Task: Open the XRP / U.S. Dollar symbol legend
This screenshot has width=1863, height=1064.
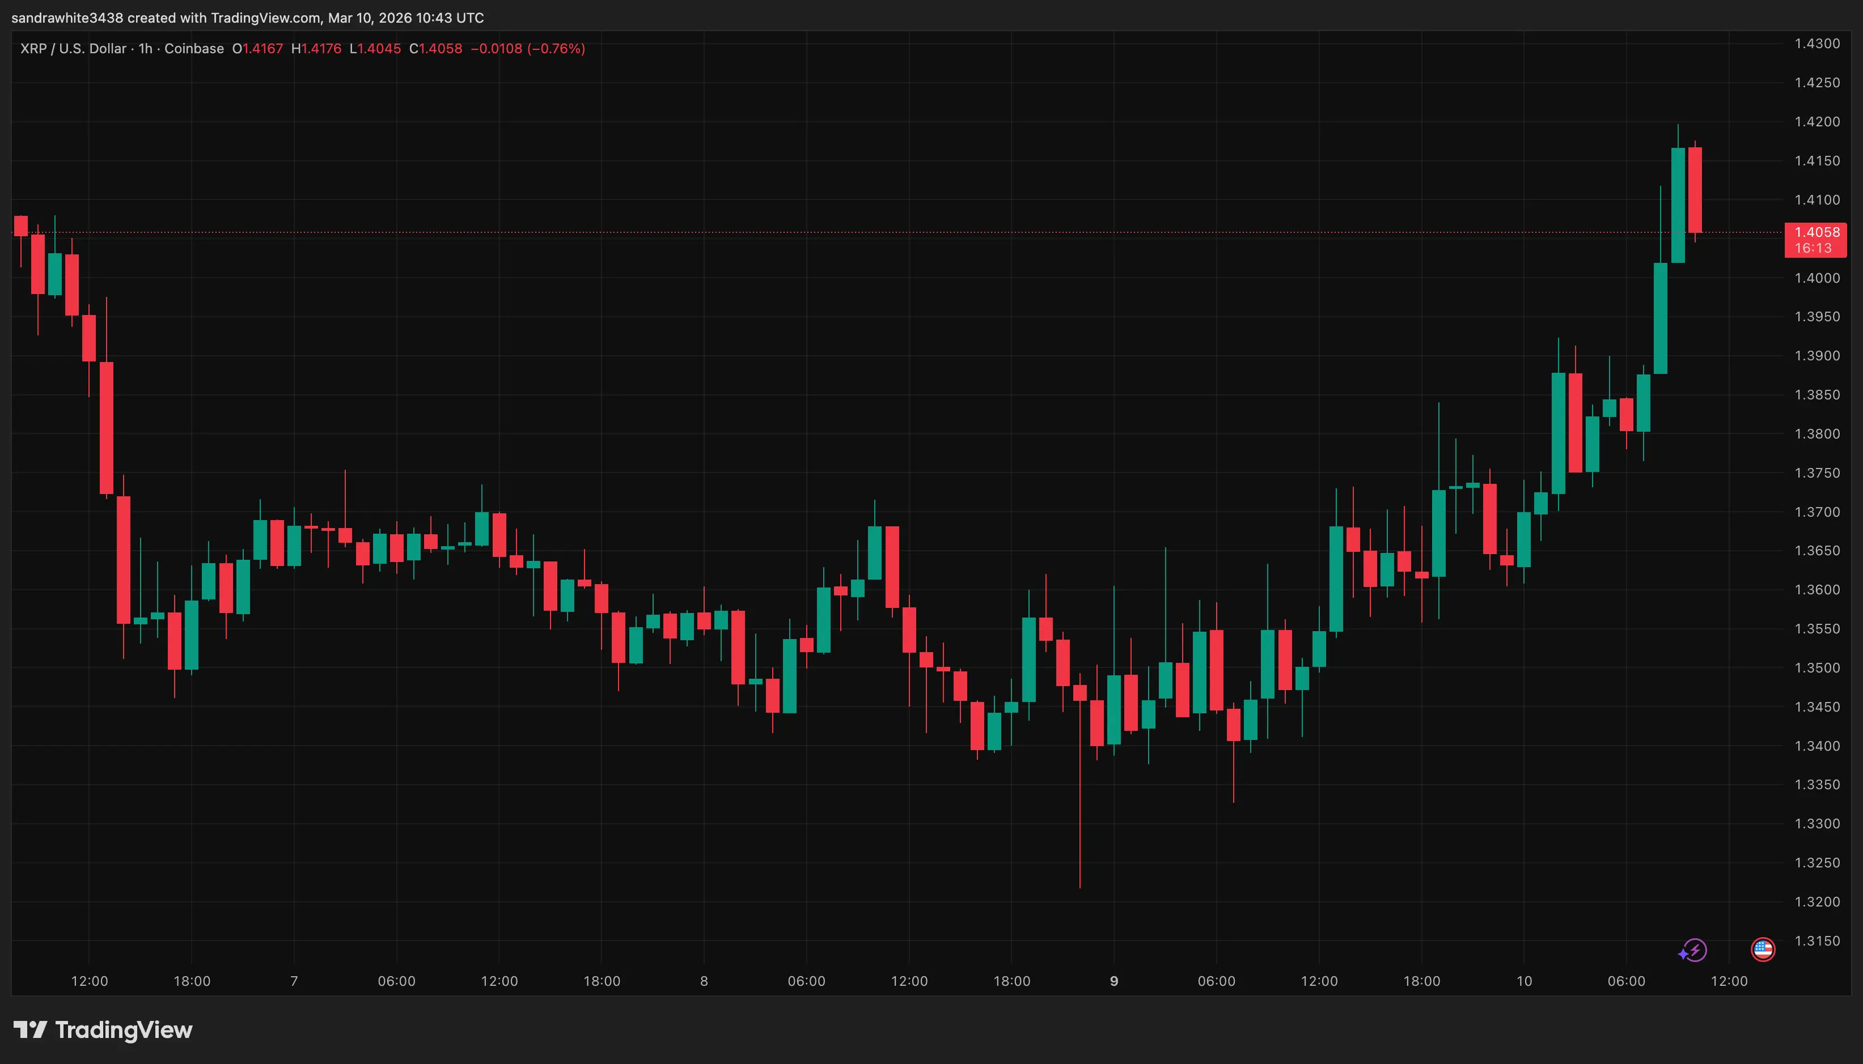Action: (73, 48)
